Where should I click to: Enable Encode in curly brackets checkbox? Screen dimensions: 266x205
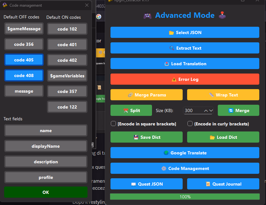[x=190, y=124]
